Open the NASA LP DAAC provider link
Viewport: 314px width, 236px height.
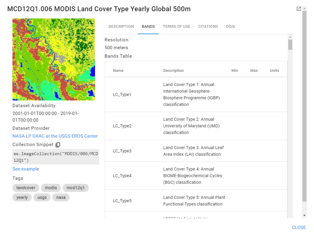tap(55, 136)
